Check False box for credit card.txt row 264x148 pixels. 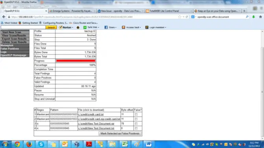136,115
